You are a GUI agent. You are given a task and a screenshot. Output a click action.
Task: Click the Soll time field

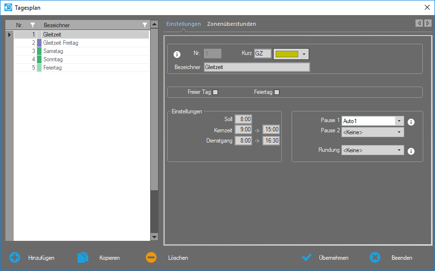click(243, 119)
